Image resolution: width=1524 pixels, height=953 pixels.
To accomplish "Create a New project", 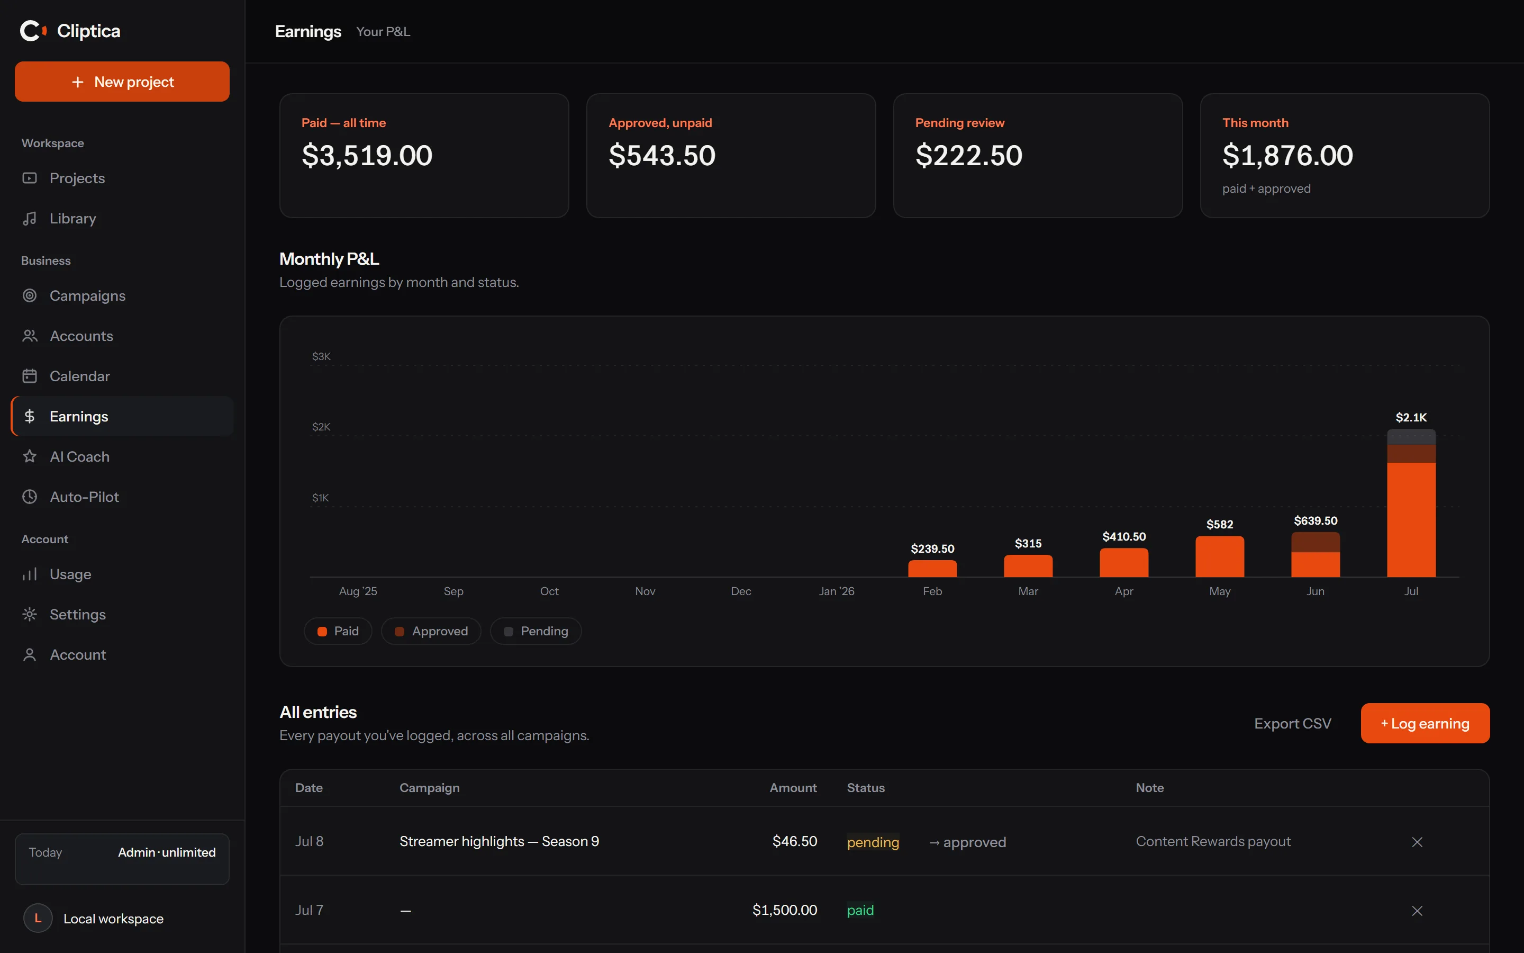I will click(x=122, y=82).
